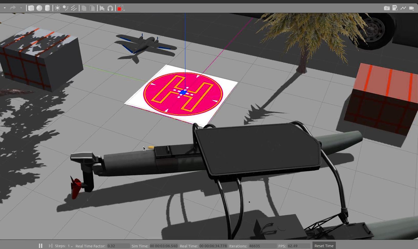Add a point light
The image size is (418, 249).
pos(57,8)
